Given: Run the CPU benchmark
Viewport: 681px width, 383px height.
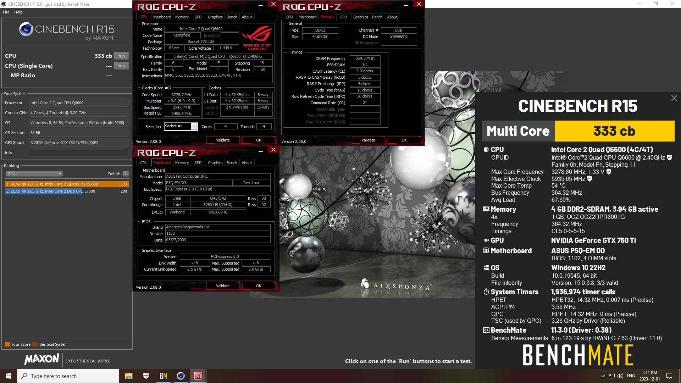Looking at the screenshot, I should [121, 56].
